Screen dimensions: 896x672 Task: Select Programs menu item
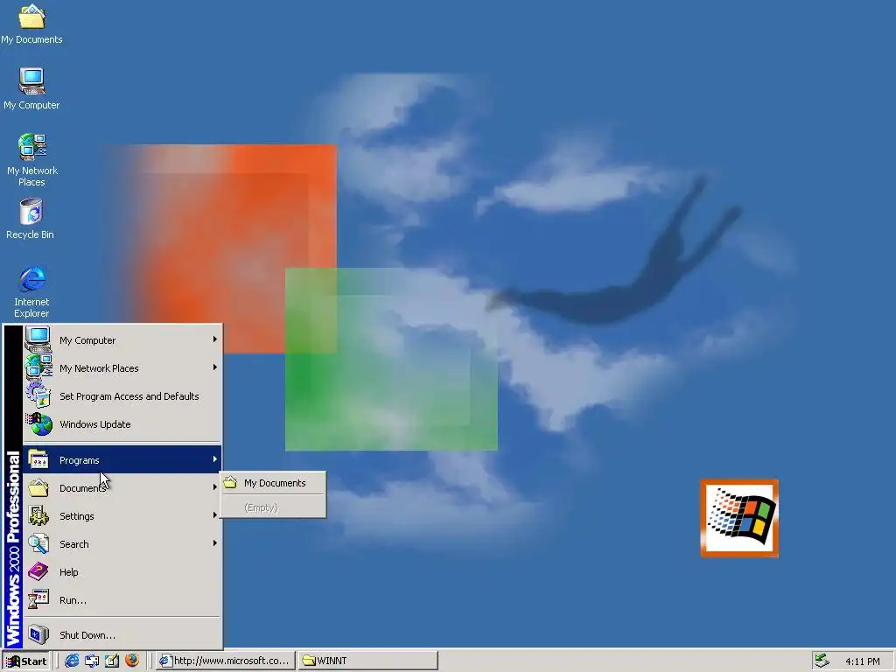pyautogui.click(x=122, y=459)
